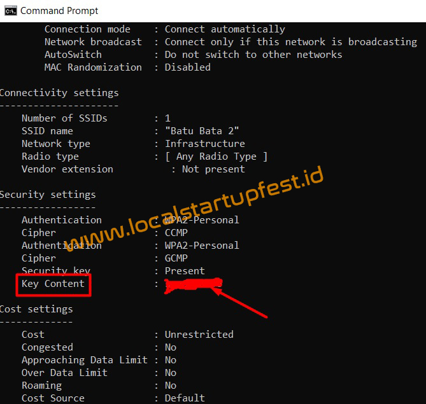Click the [ Any Radio Type ] value
This screenshot has height=404, width=426.
point(216,157)
